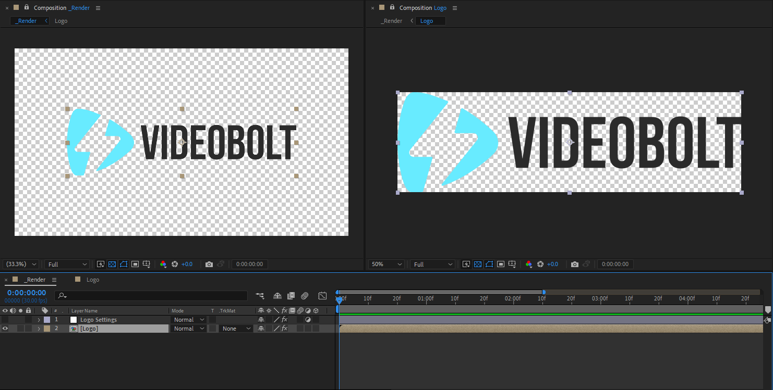Open _Render composition panel menu
Viewport: 773px width, 390px height.
(98, 8)
